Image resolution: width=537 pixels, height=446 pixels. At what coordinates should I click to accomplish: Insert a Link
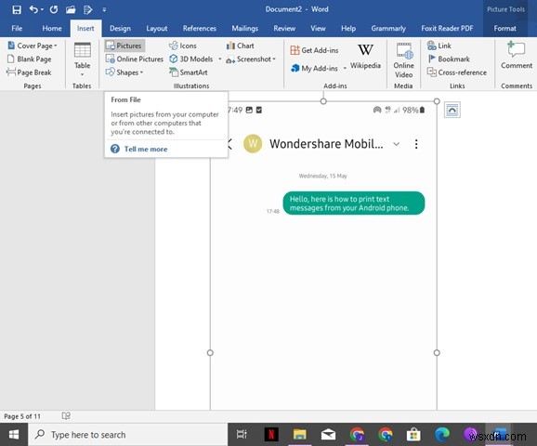pos(439,46)
